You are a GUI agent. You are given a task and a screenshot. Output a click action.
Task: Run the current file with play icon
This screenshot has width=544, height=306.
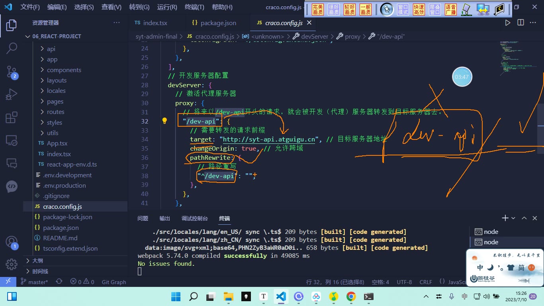click(508, 23)
